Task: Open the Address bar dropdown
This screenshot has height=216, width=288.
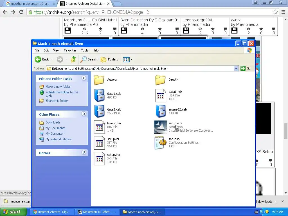Action: point(236,68)
